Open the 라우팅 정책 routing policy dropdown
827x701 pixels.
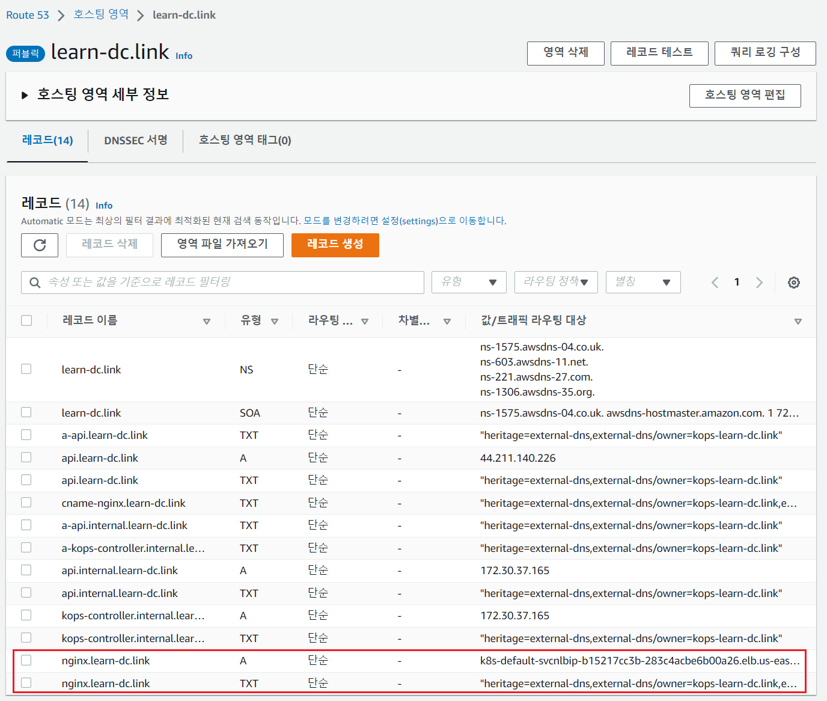coord(555,282)
